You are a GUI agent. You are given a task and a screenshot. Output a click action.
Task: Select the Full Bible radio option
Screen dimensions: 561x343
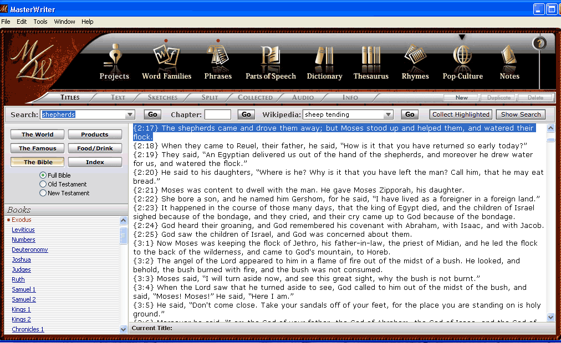click(43, 175)
